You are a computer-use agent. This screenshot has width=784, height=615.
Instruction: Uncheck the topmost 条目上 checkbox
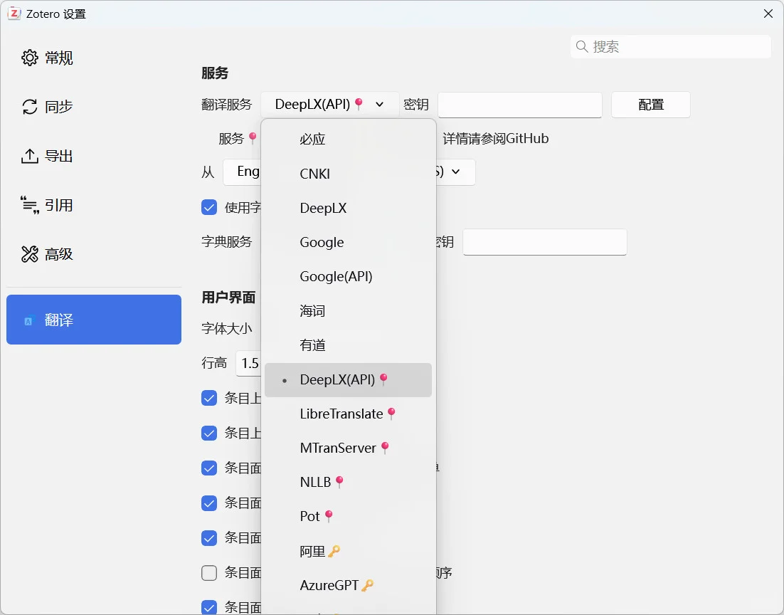pos(208,398)
